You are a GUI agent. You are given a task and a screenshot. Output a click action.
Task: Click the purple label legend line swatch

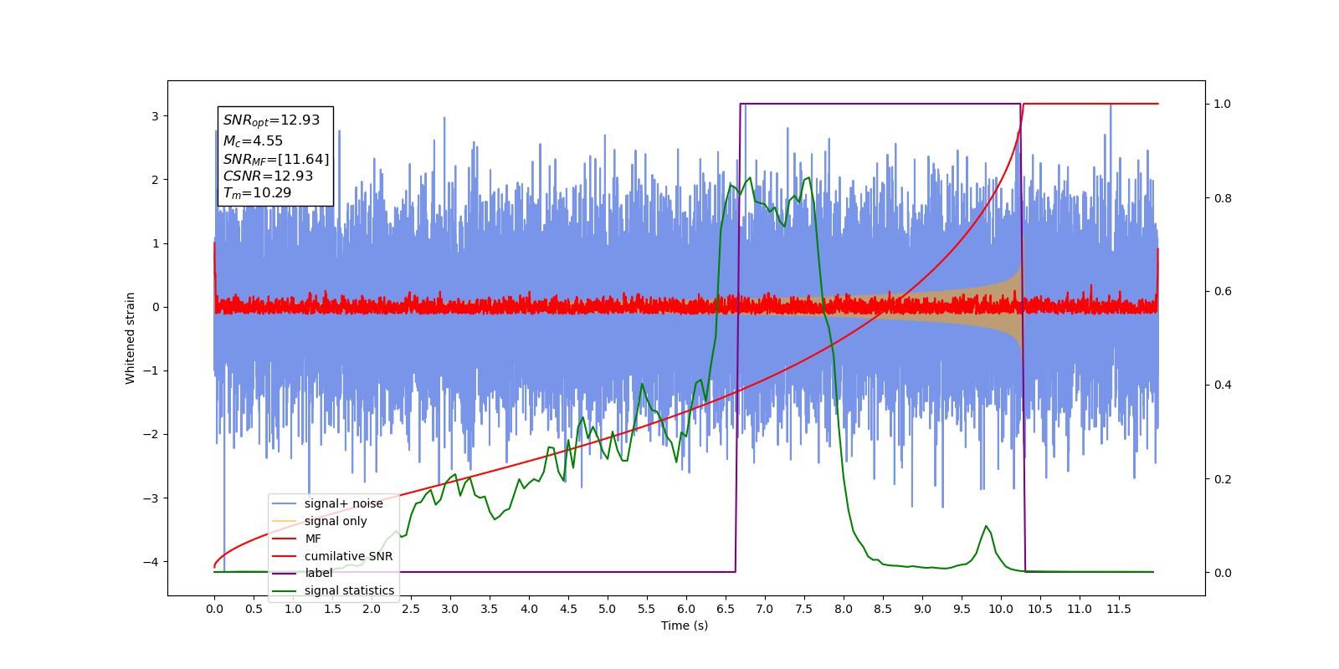tap(285, 573)
